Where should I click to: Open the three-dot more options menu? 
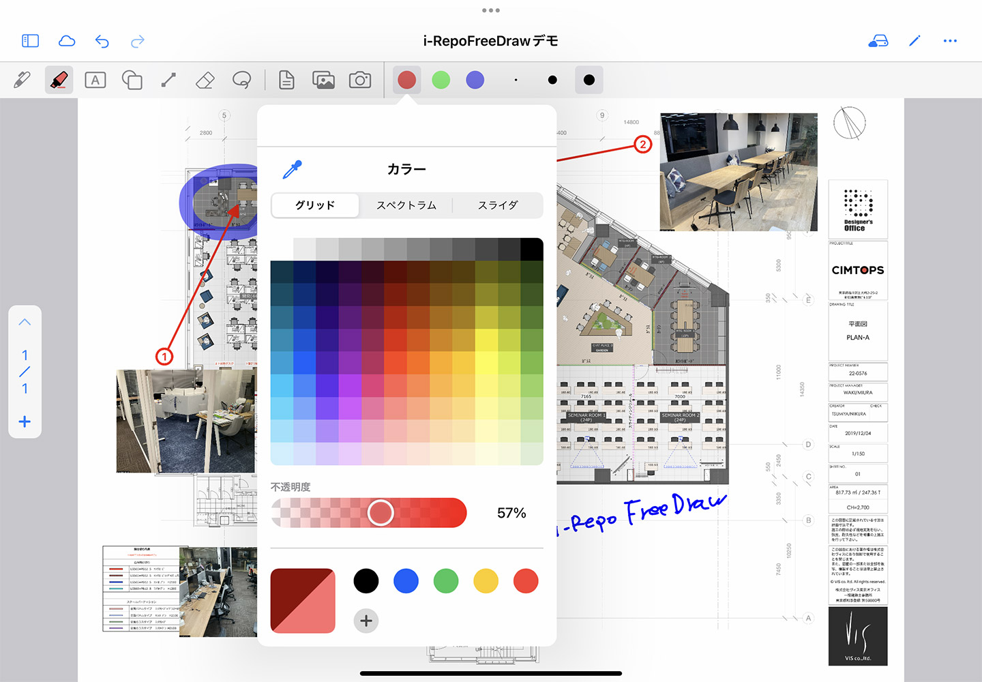[950, 42]
